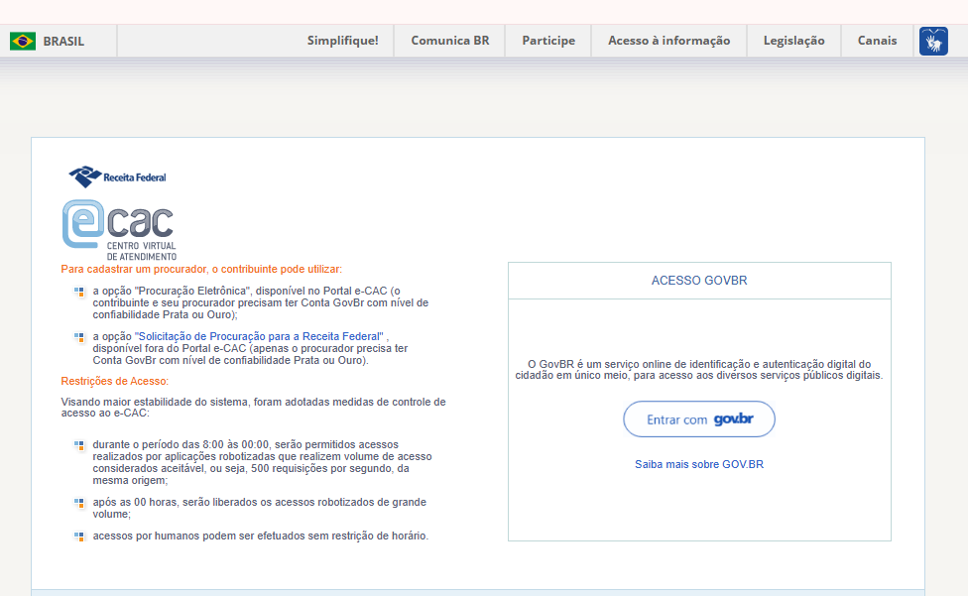
Task: Click "Visando maior estabilidade do sistema" paragraph
Action: [253, 408]
